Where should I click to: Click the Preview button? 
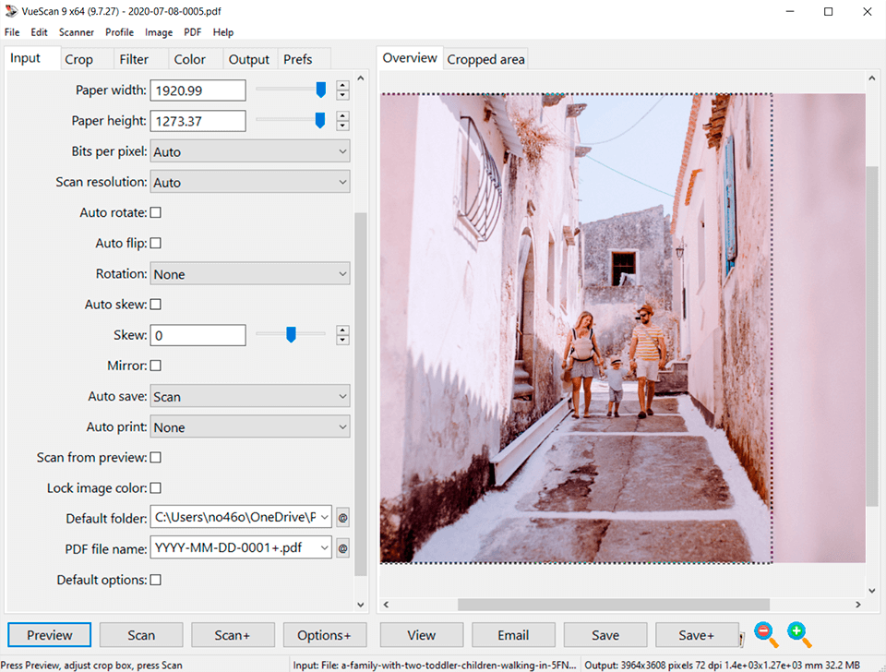[48, 635]
